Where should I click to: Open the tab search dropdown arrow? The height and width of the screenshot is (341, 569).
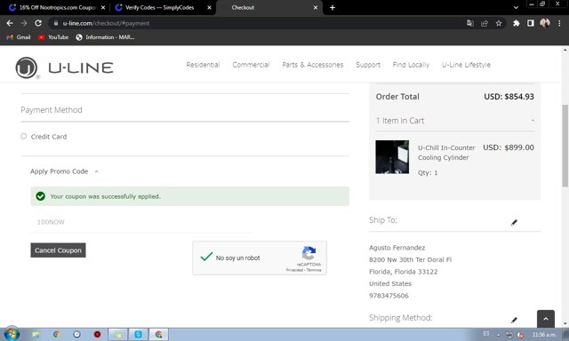pos(516,8)
